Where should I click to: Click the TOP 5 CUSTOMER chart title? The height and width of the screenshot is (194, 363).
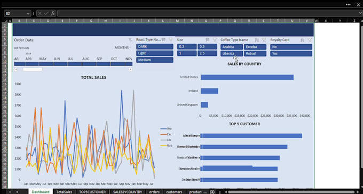tap(244, 124)
